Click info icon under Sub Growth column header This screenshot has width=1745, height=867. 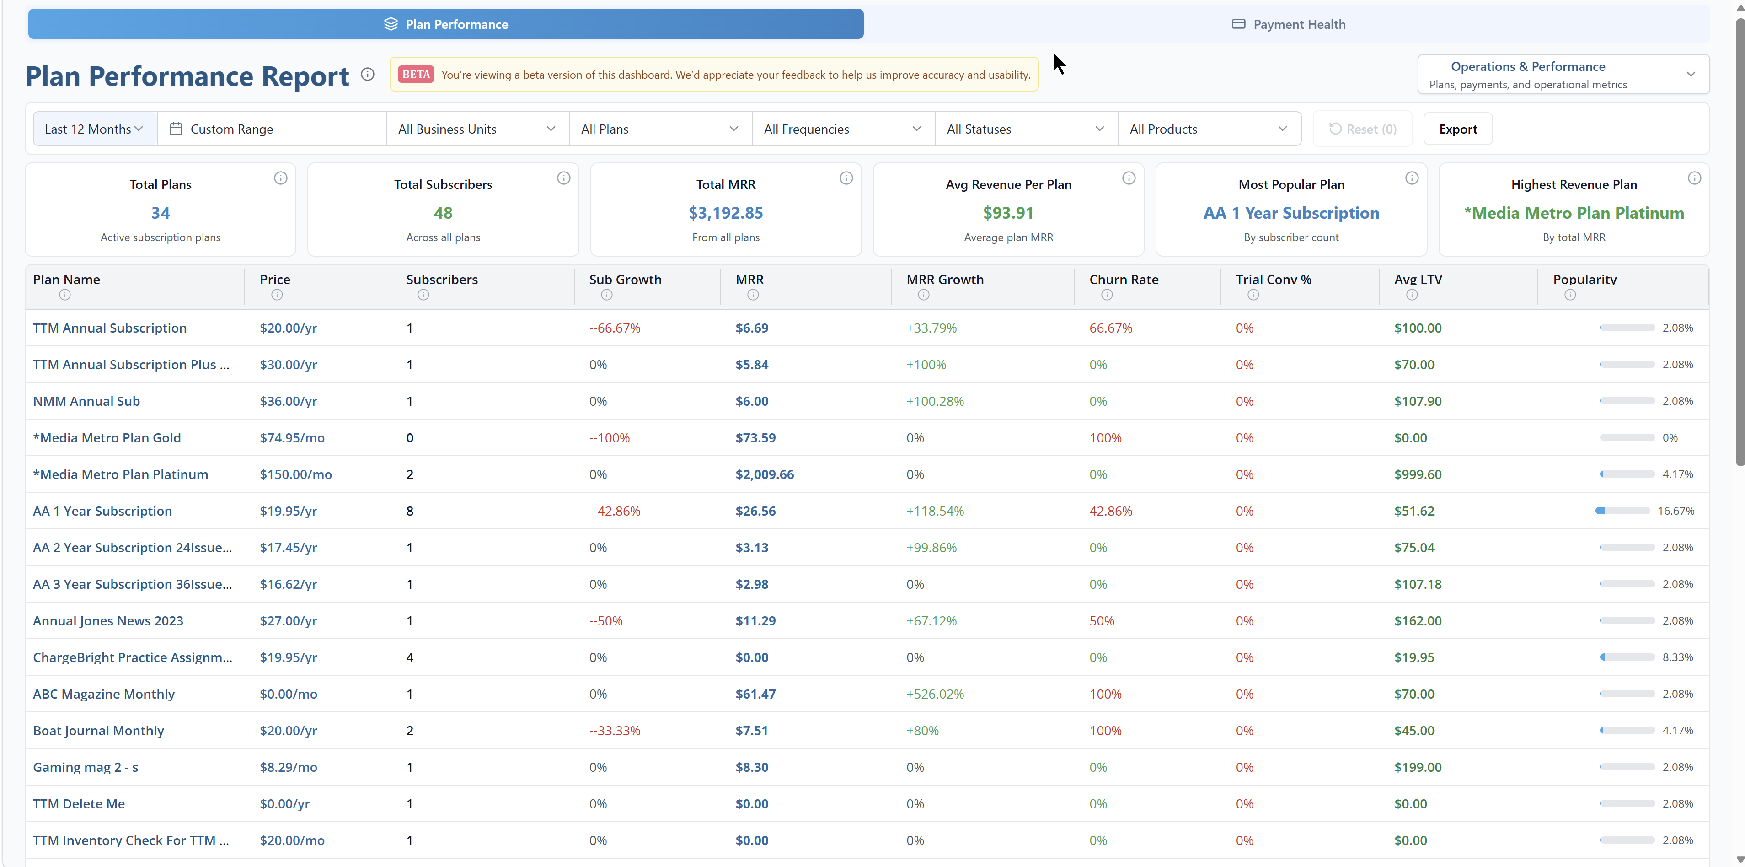607,294
